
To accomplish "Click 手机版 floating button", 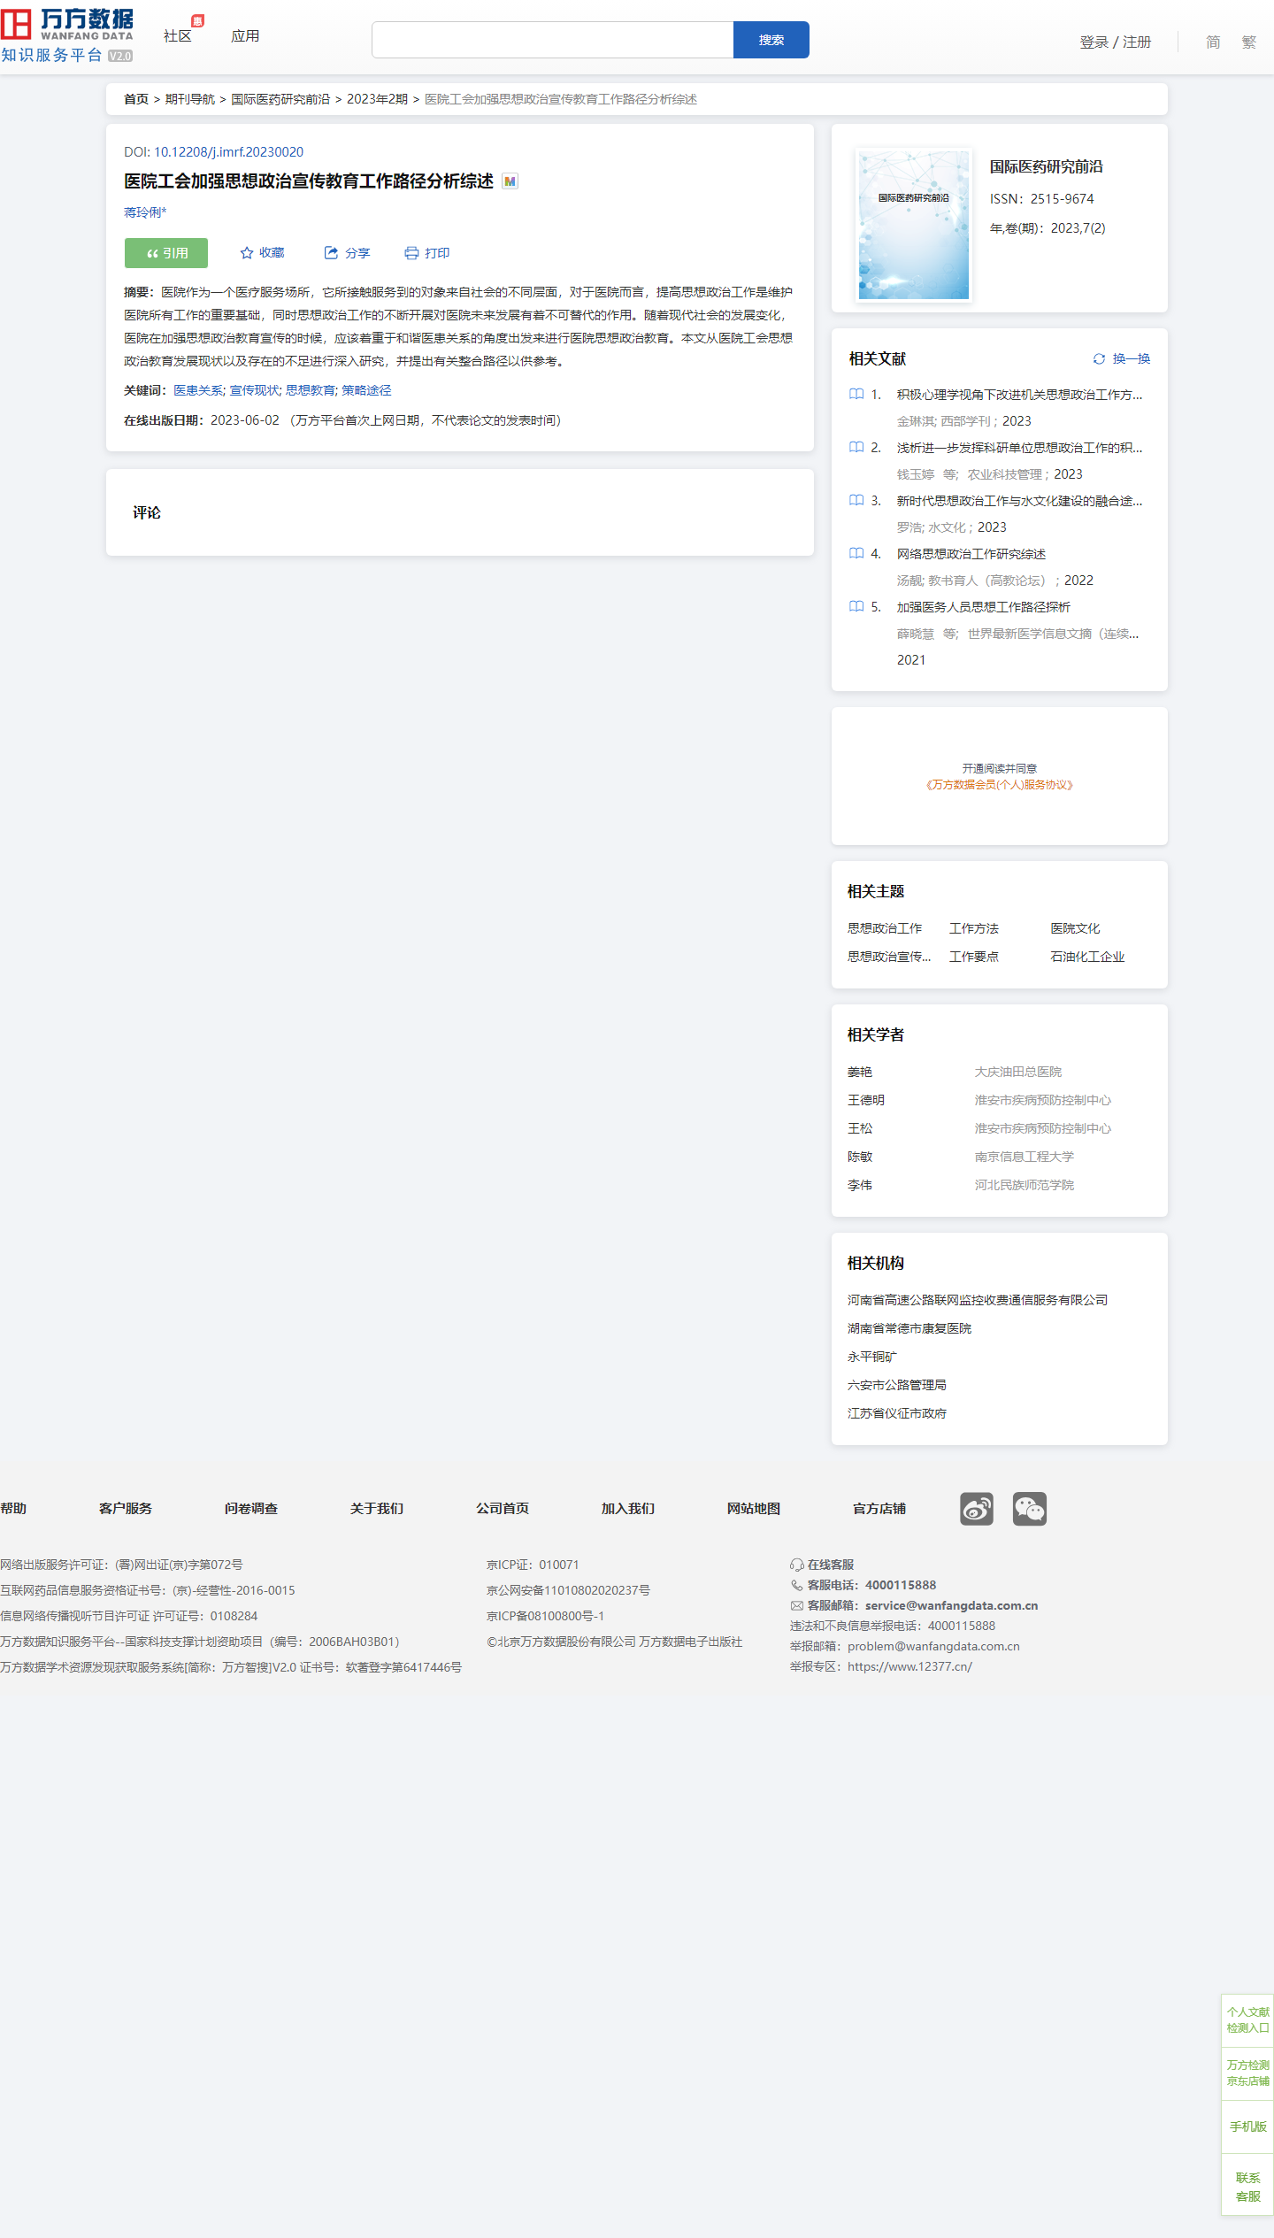I will click(1247, 2126).
